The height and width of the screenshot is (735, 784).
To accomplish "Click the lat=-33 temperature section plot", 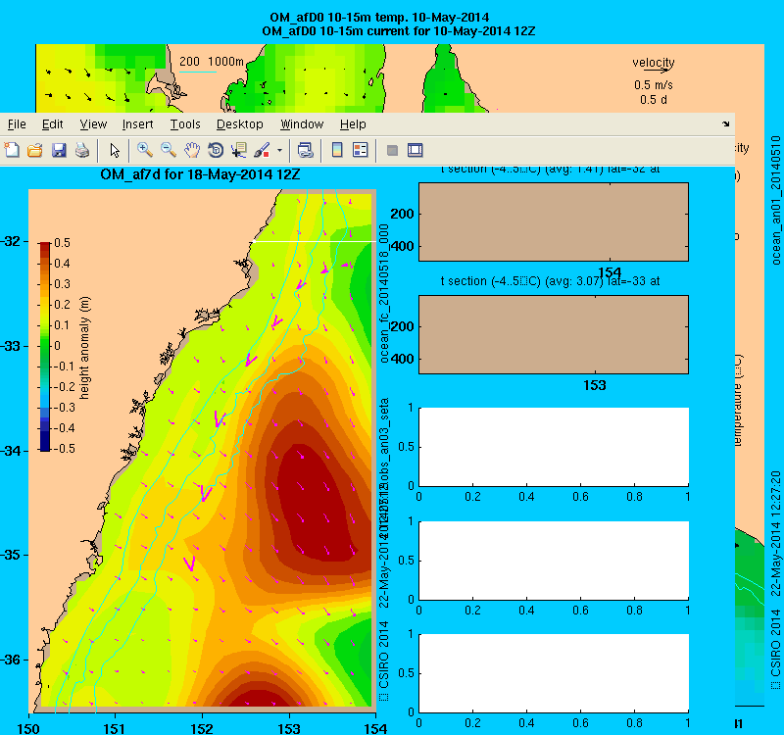I will [x=554, y=334].
